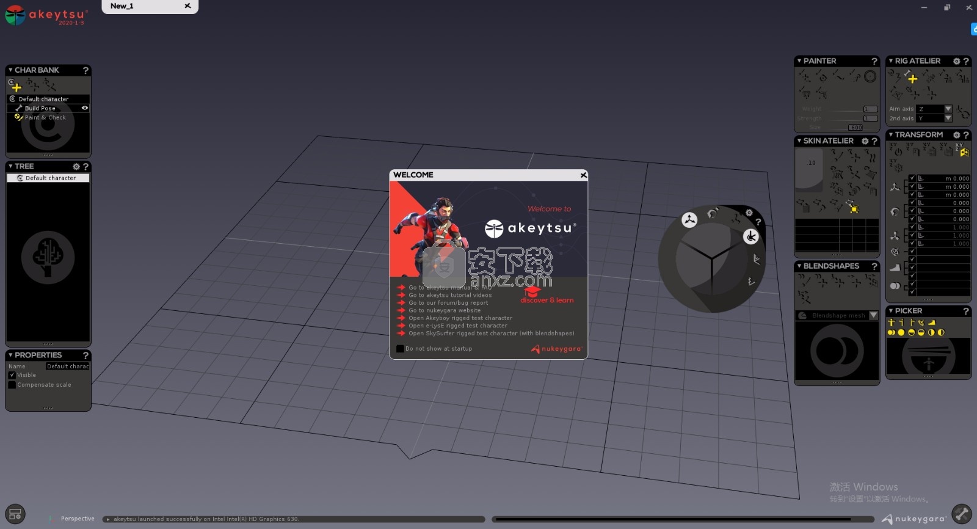Toggle last checkbox in Transform panel
Screen dimensions: 977x529
click(x=912, y=292)
